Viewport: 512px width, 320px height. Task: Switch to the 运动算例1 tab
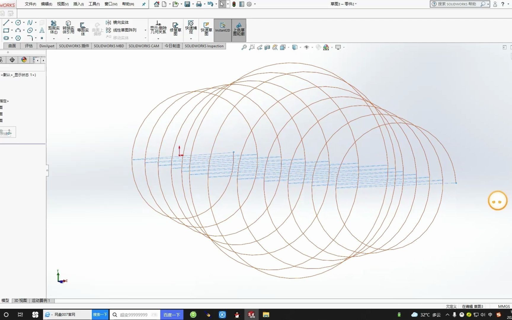coord(41,300)
